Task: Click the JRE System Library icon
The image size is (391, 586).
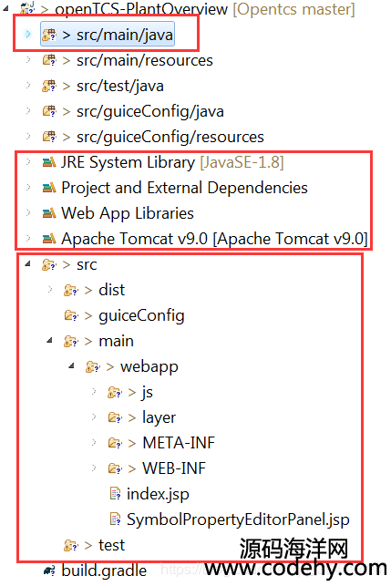Action: (x=49, y=162)
